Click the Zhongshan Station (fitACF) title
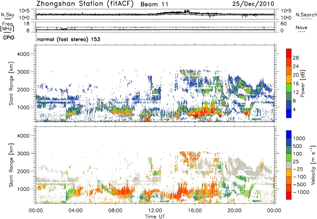This screenshot has width=317, height=219. coord(85,4)
